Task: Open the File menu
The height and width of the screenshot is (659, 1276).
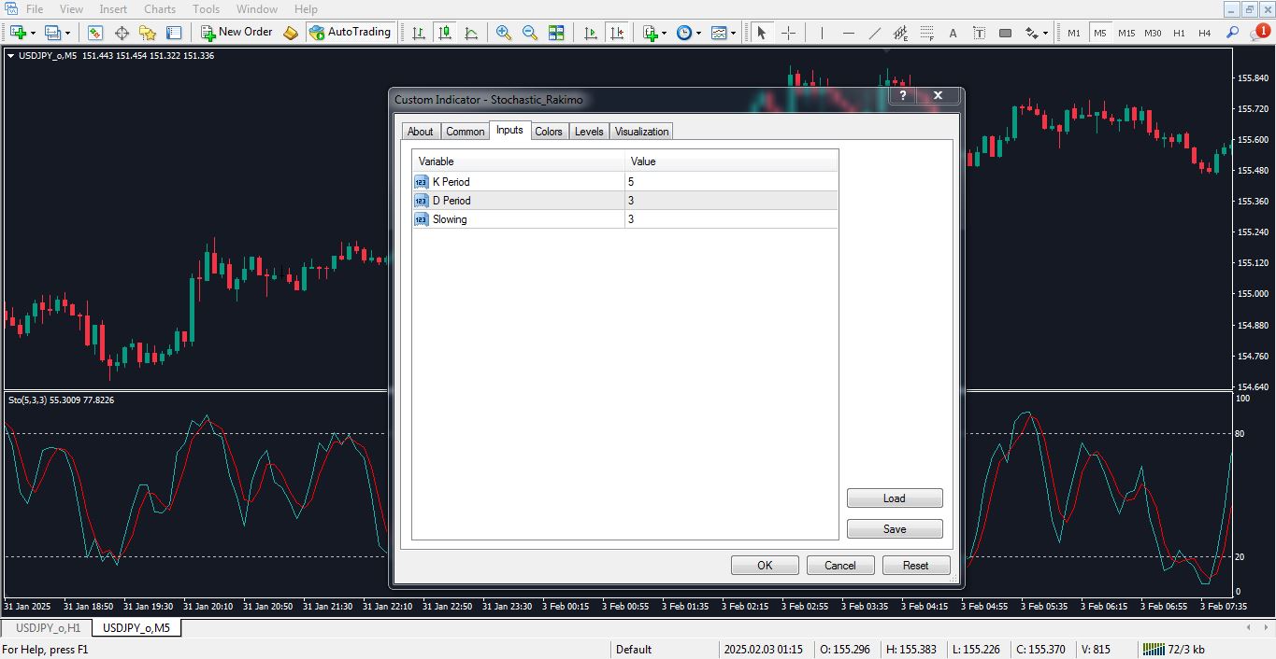Action: pos(35,9)
